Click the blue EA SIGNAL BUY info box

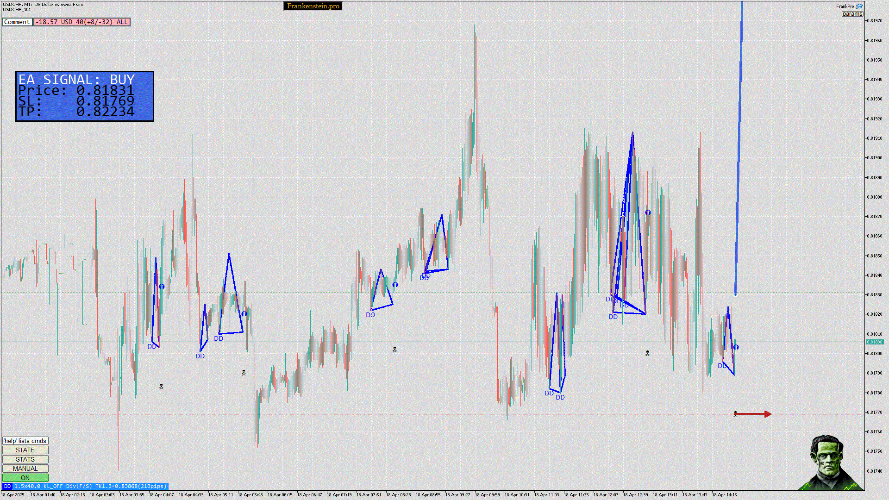click(x=85, y=96)
